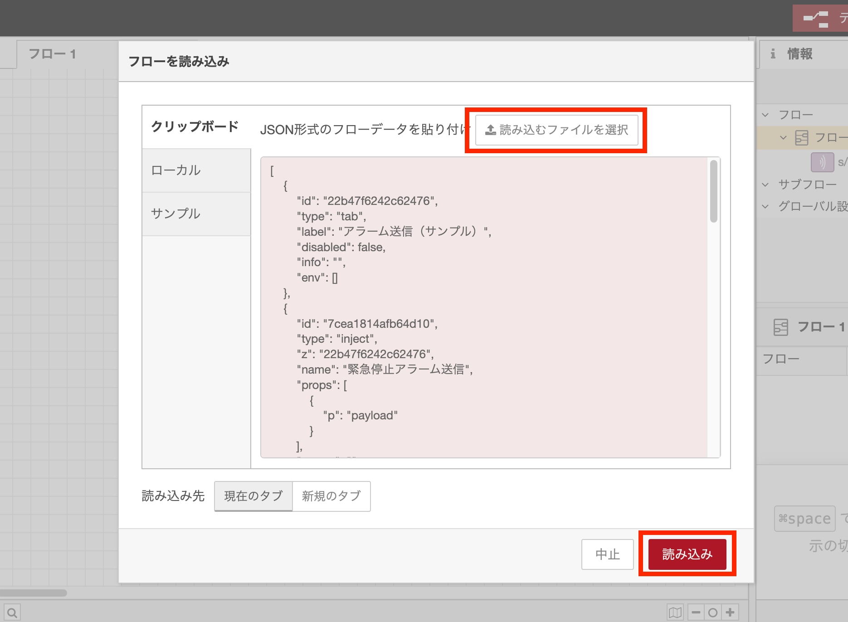Cancel the import with 中止 button
The height and width of the screenshot is (622, 848).
[x=607, y=554]
